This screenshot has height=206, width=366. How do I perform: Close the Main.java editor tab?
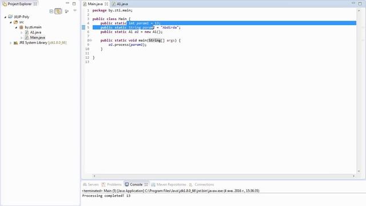(x=106, y=4)
